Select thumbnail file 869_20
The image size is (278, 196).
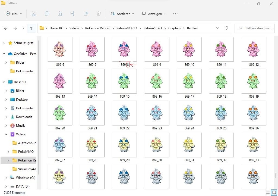pyautogui.click(x=60, y=113)
